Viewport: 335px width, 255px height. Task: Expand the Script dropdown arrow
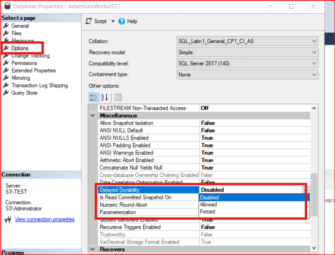(x=113, y=21)
